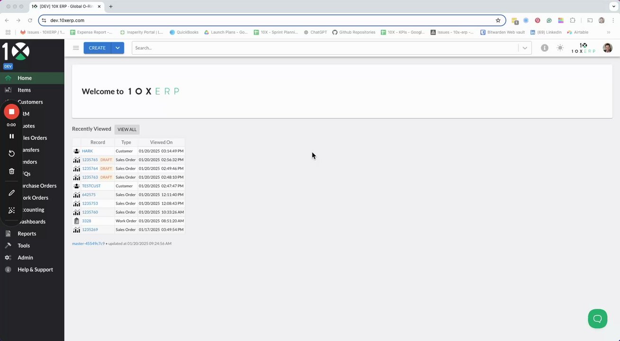Bookmark this page with the star icon
The image size is (620, 341).
click(498, 20)
